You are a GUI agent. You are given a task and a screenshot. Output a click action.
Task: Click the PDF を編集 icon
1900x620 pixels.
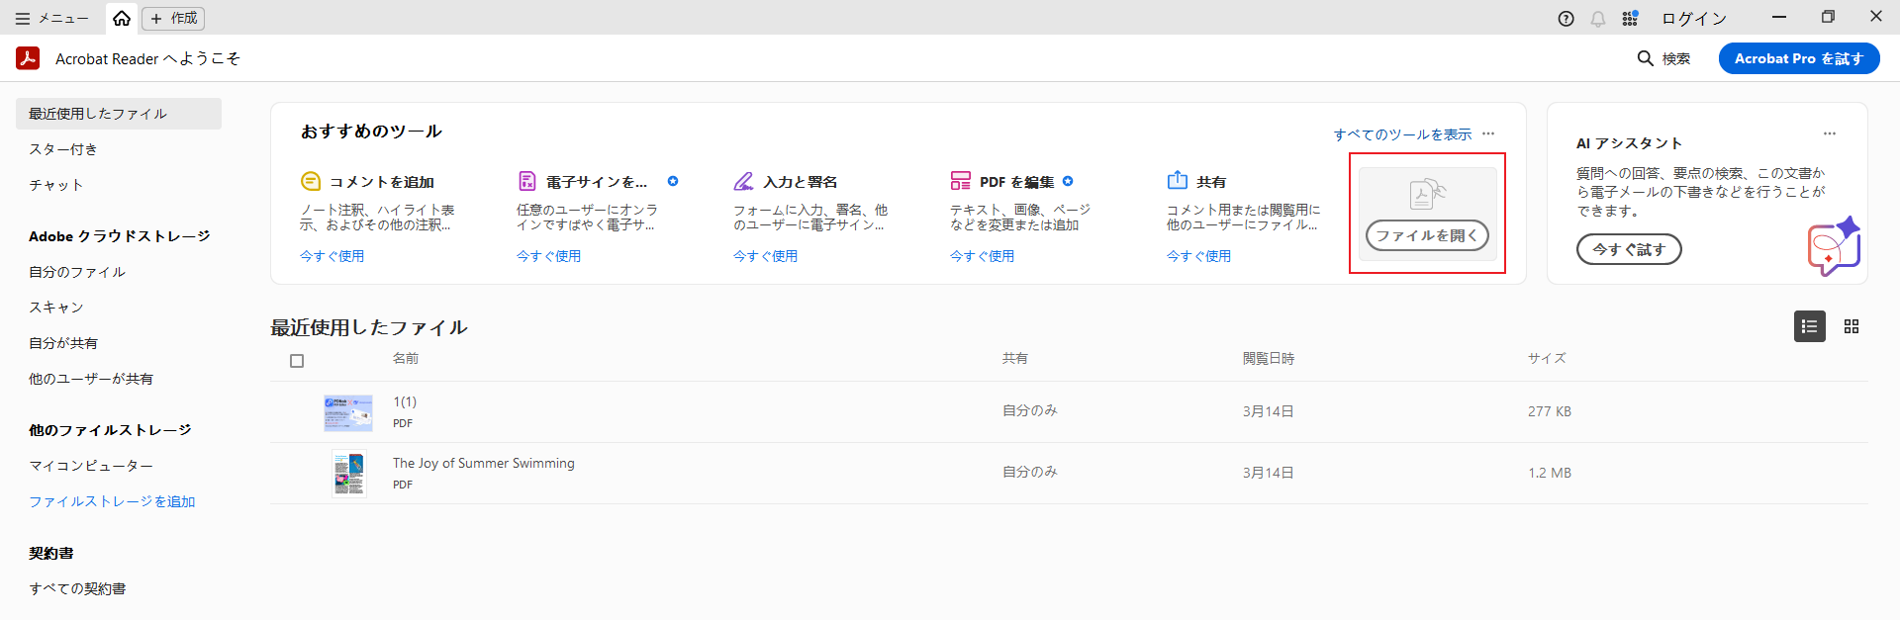point(961,181)
